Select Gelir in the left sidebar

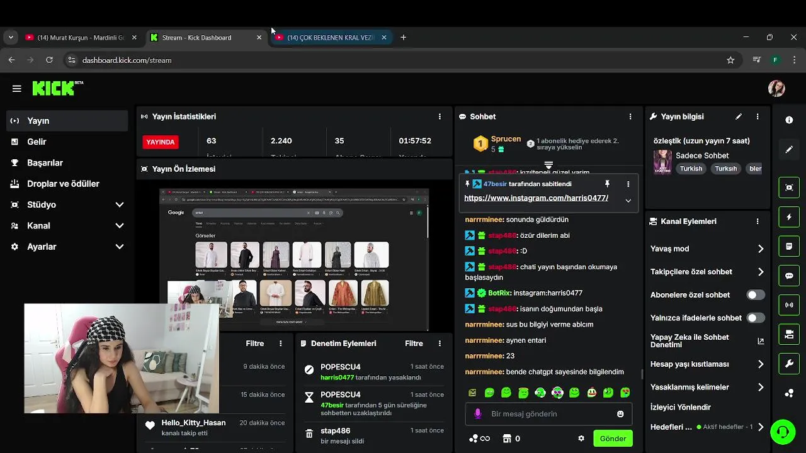[67, 142]
